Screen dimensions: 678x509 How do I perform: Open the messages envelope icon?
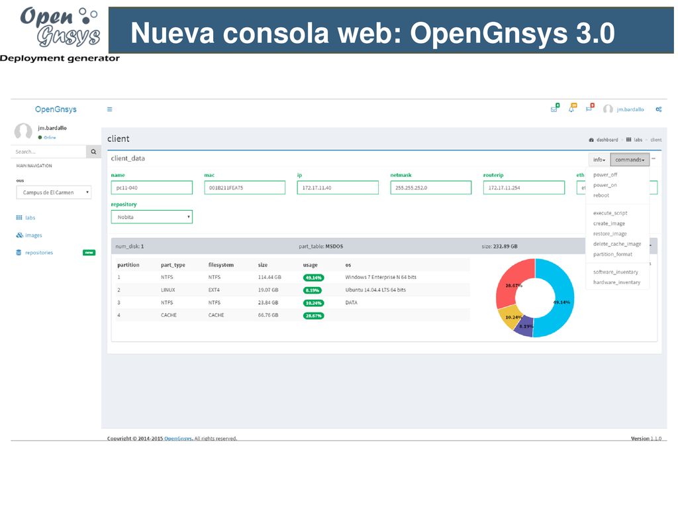click(554, 109)
